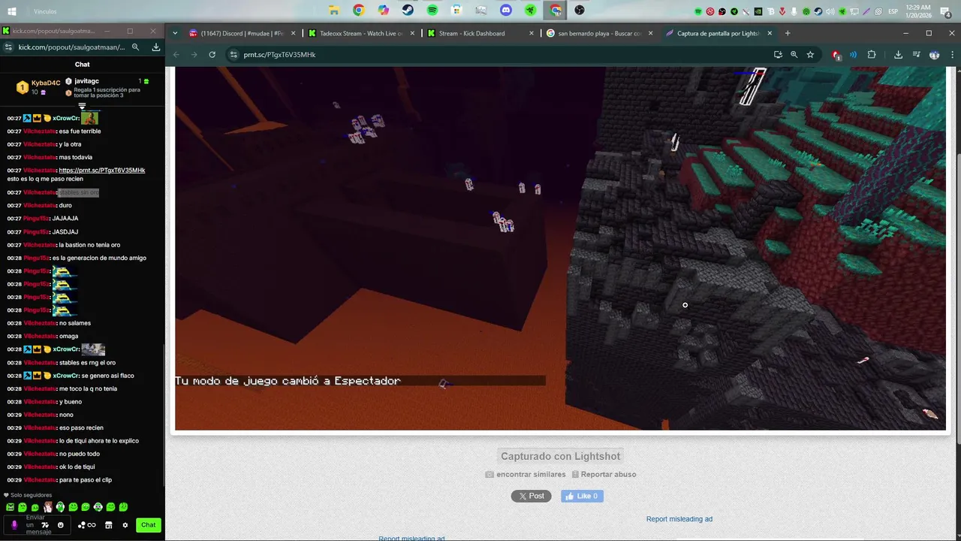Select the ESP language indicator
The image size is (961, 541).
coord(893,11)
